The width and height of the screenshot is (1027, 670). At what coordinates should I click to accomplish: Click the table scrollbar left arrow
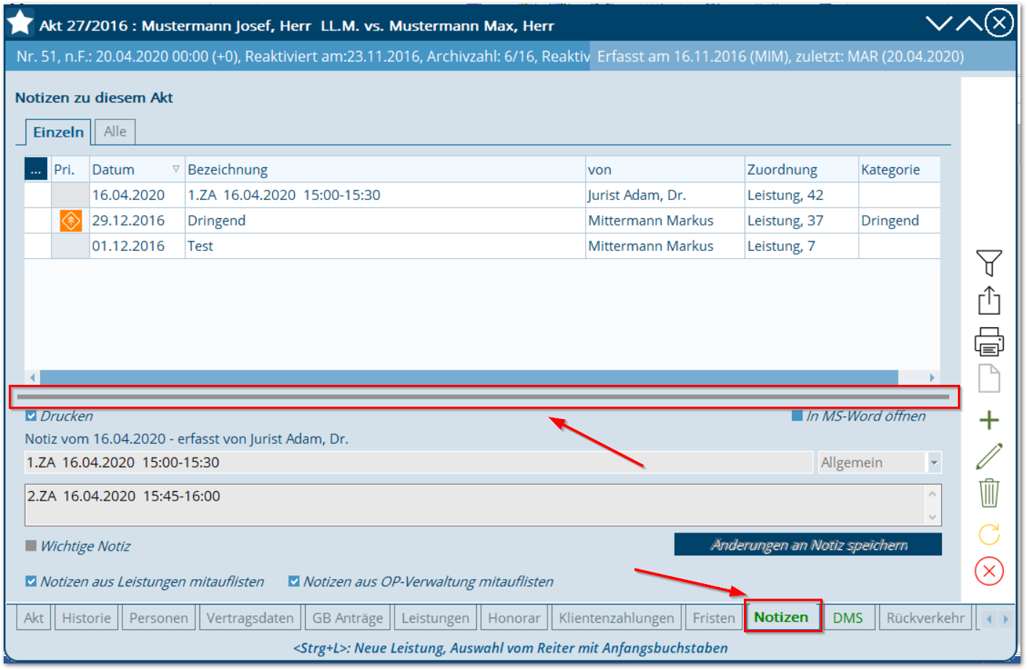[x=32, y=378]
